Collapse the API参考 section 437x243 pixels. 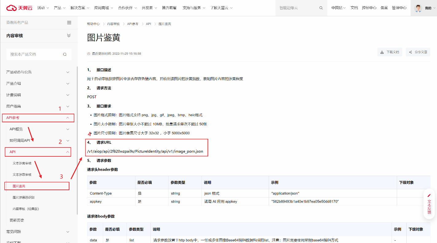(68, 118)
